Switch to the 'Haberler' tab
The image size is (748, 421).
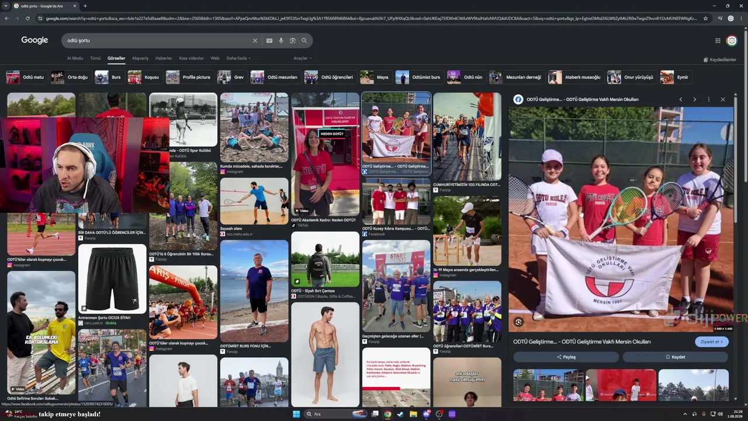[x=164, y=58]
